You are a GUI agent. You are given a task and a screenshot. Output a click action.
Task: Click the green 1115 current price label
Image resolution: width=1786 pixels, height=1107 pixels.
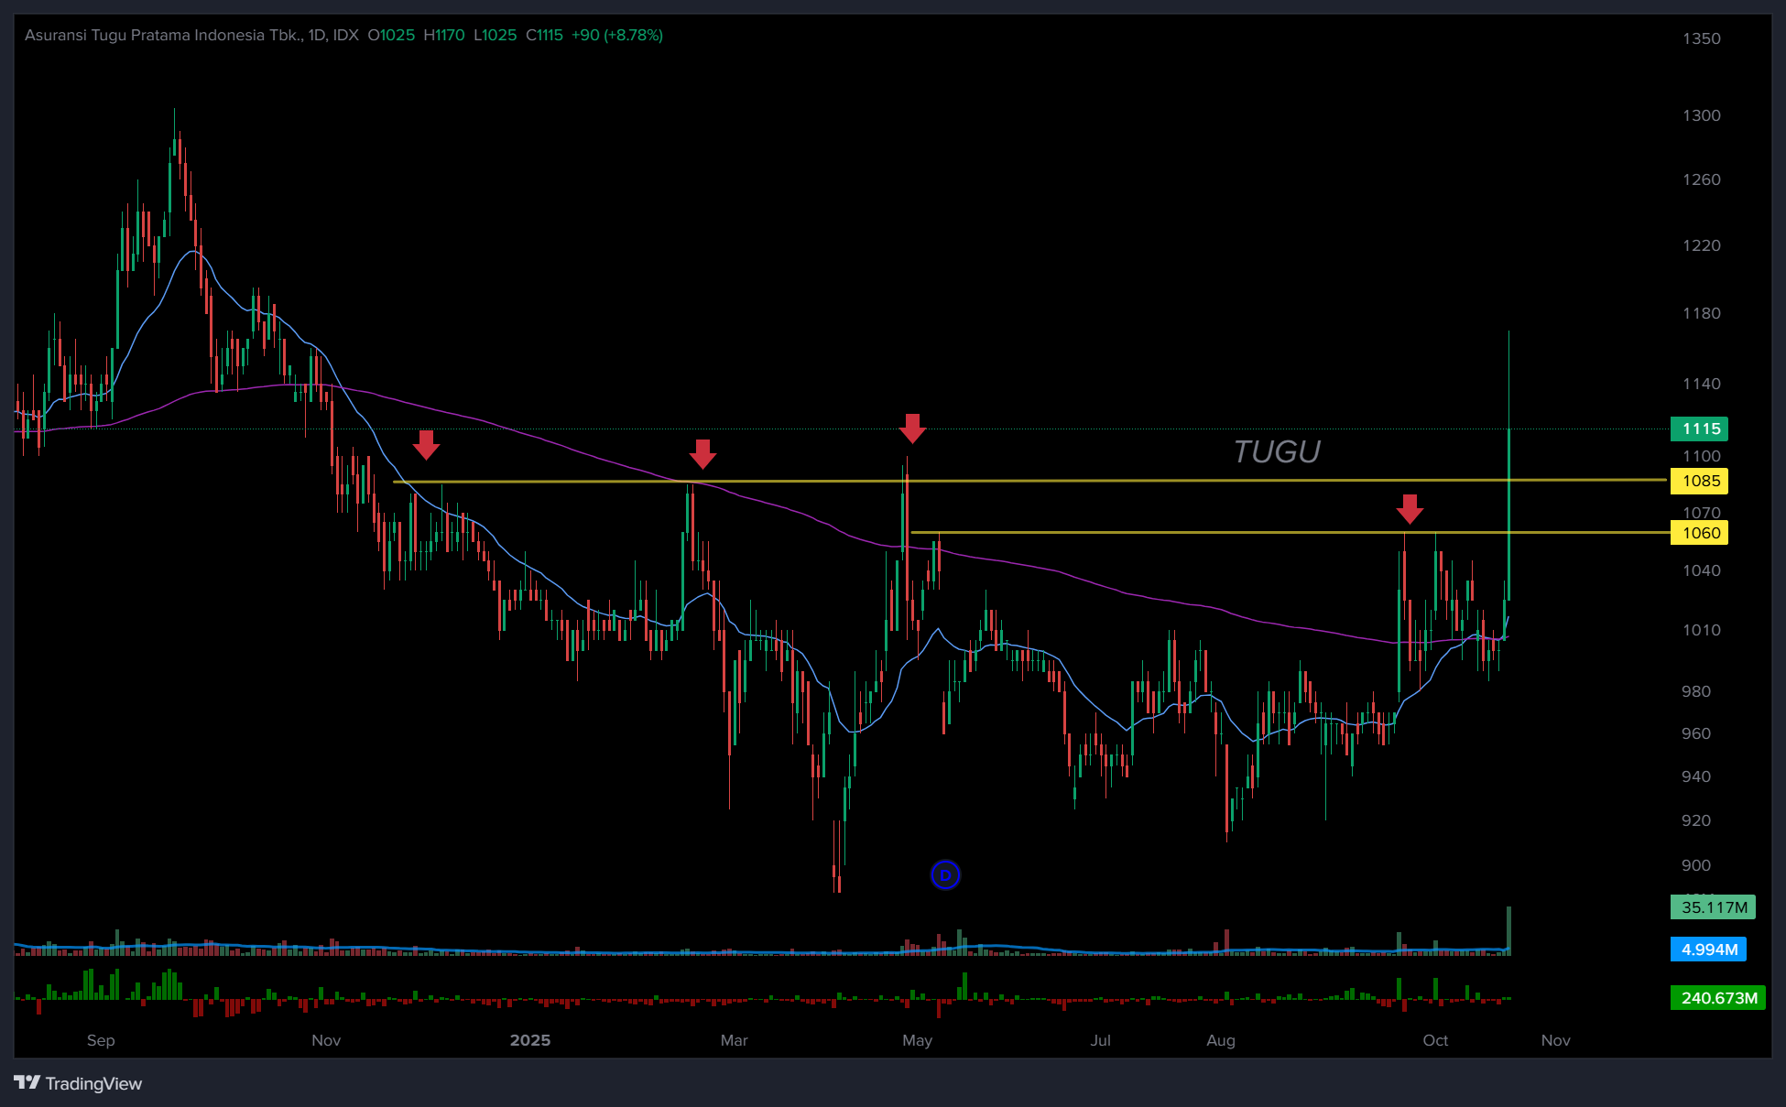pyautogui.click(x=1700, y=429)
